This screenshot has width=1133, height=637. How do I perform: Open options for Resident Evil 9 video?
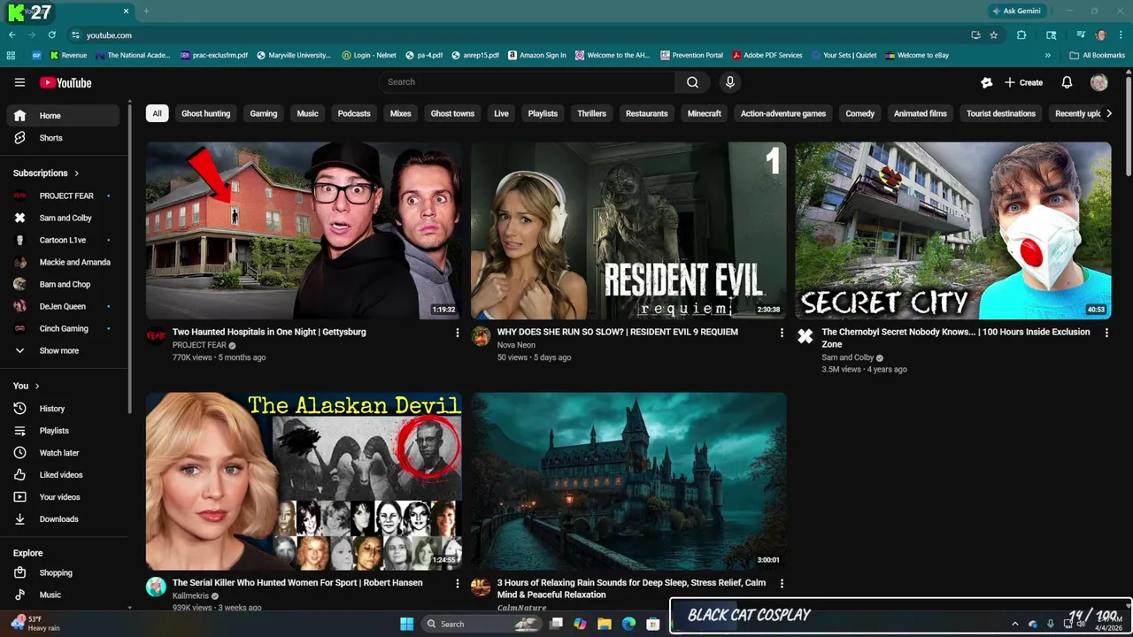pyautogui.click(x=781, y=333)
